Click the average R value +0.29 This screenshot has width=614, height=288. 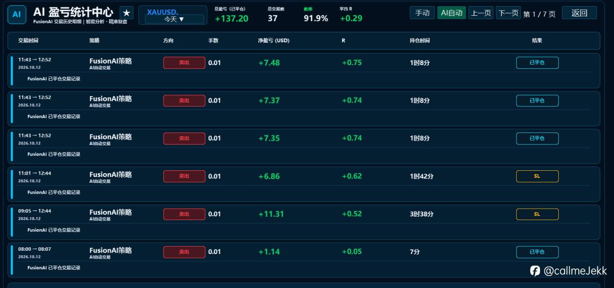tap(351, 19)
